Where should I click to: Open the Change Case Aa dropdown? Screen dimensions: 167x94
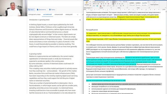(104, 6)
